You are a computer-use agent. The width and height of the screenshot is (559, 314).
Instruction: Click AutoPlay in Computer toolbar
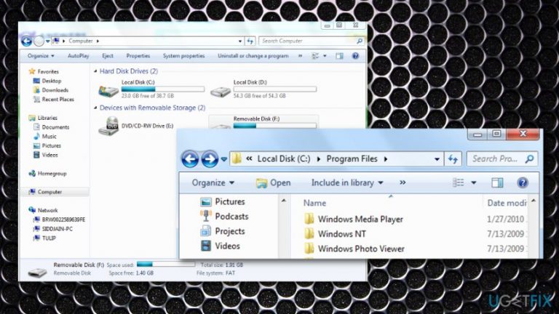click(x=79, y=56)
